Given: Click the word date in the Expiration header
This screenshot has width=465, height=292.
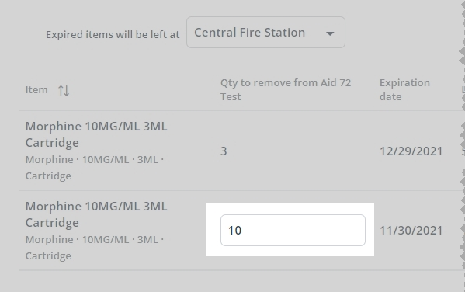Looking at the screenshot, I should pyautogui.click(x=390, y=97).
